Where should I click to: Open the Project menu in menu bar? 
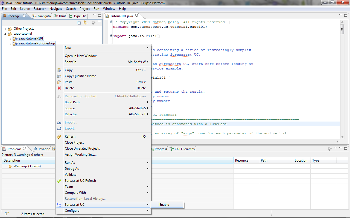[85, 9]
